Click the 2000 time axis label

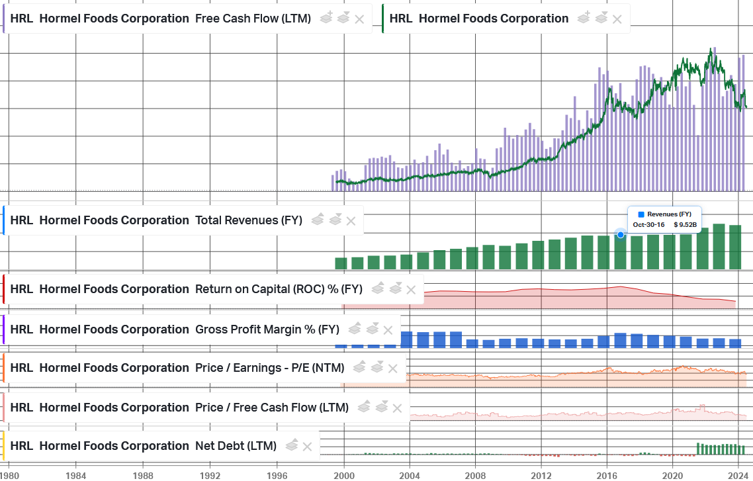point(344,476)
